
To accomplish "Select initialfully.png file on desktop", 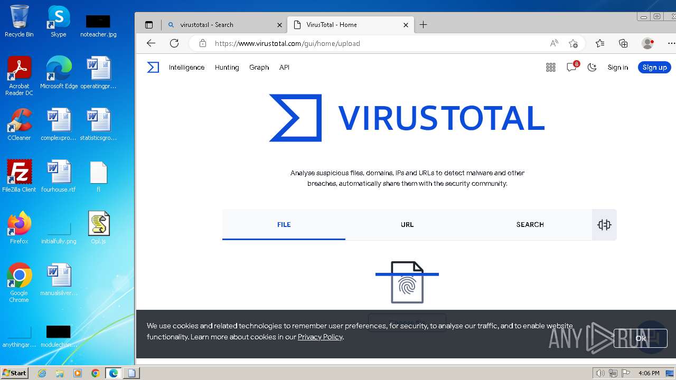I will [59, 232].
